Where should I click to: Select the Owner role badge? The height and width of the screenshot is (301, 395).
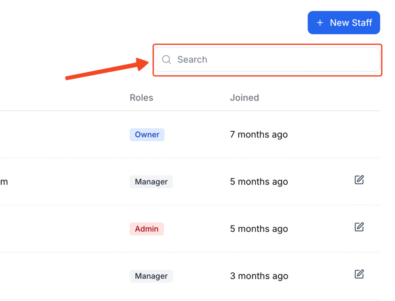(147, 135)
